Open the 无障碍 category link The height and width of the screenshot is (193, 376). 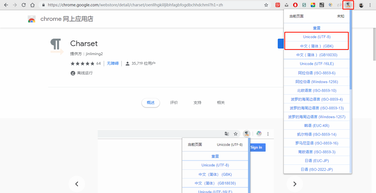coord(113,63)
